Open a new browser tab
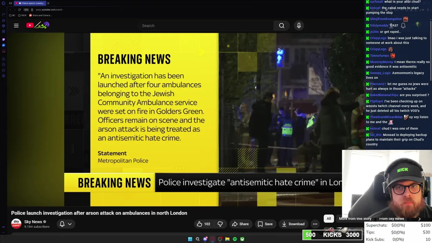Viewport: 432px width, 243px height. pyautogui.click(x=48, y=3)
